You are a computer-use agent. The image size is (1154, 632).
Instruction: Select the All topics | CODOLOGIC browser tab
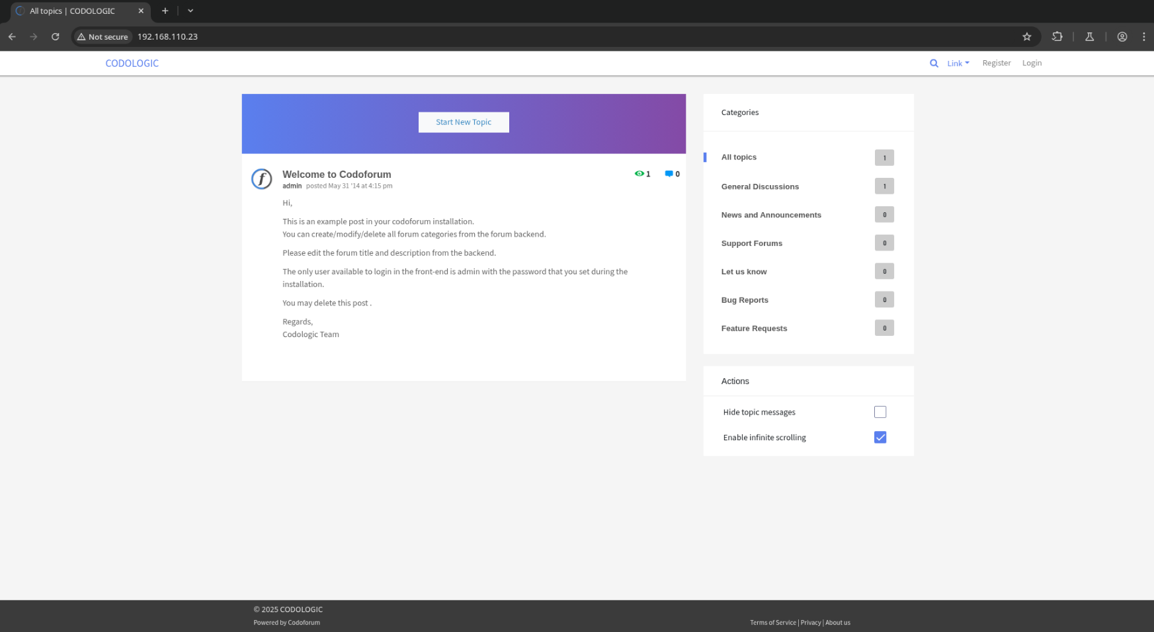[x=79, y=11]
